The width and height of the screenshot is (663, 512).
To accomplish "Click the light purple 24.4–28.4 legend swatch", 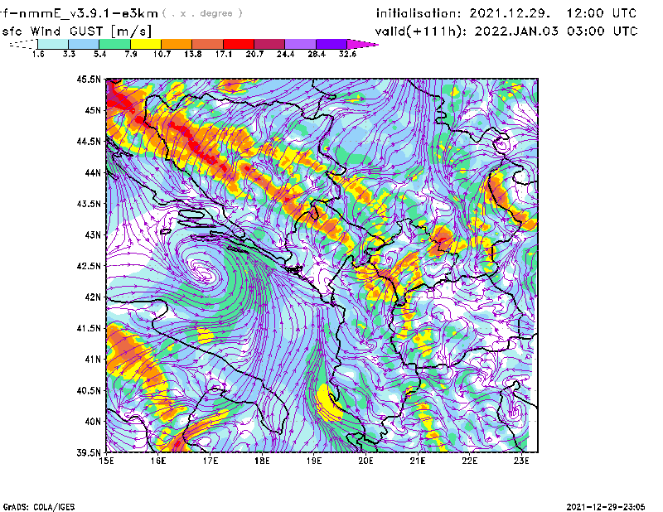I will pyautogui.click(x=301, y=44).
